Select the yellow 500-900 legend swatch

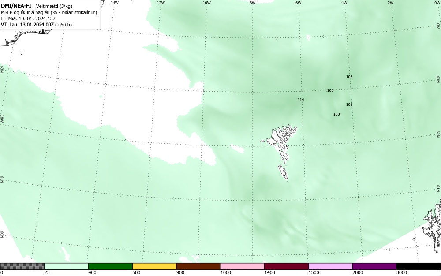click(x=154, y=266)
